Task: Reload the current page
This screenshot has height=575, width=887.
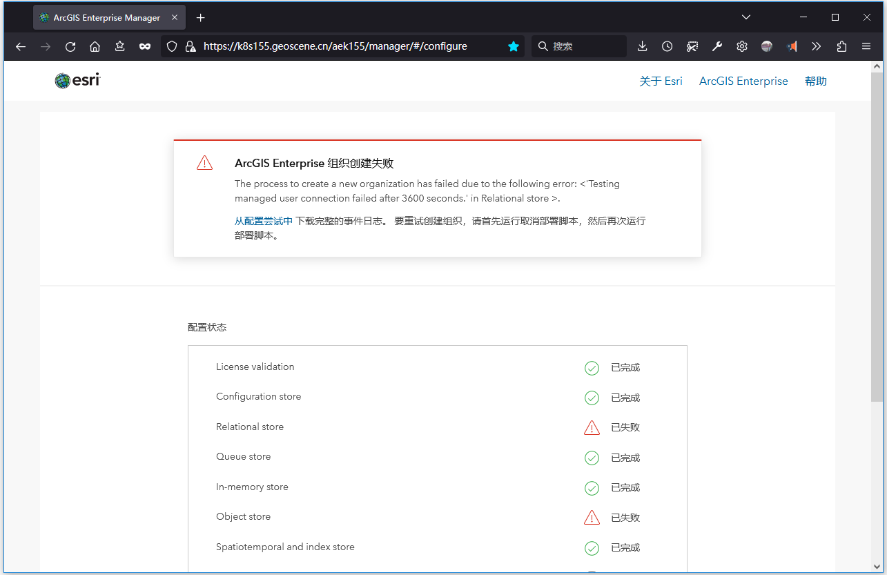Action: [x=70, y=46]
